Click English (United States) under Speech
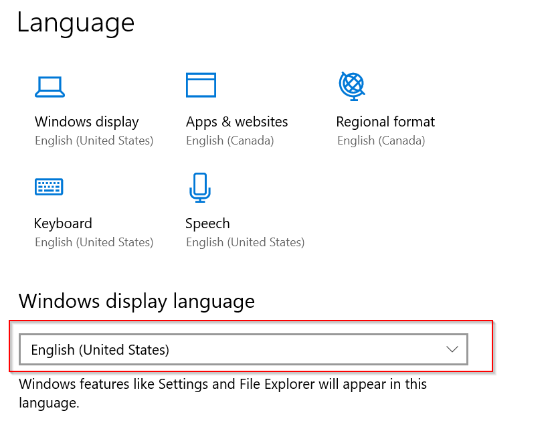The image size is (556, 441). tap(245, 242)
